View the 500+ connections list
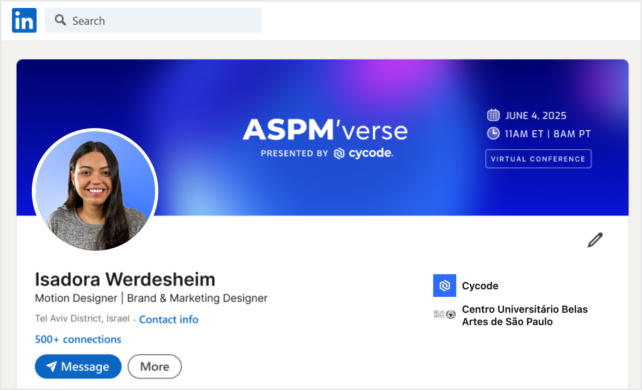This screenshot has height=390, width=642. pyautogui.click(x=78, y=339)
